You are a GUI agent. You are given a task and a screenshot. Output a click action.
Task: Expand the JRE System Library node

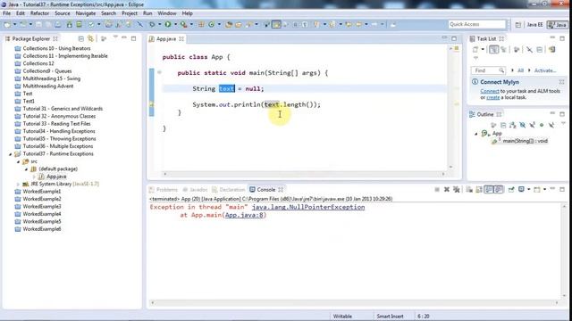click(18, 185)
